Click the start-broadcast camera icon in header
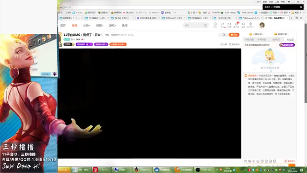This screenshot has height=173, width=307. (x=229, y=25)
